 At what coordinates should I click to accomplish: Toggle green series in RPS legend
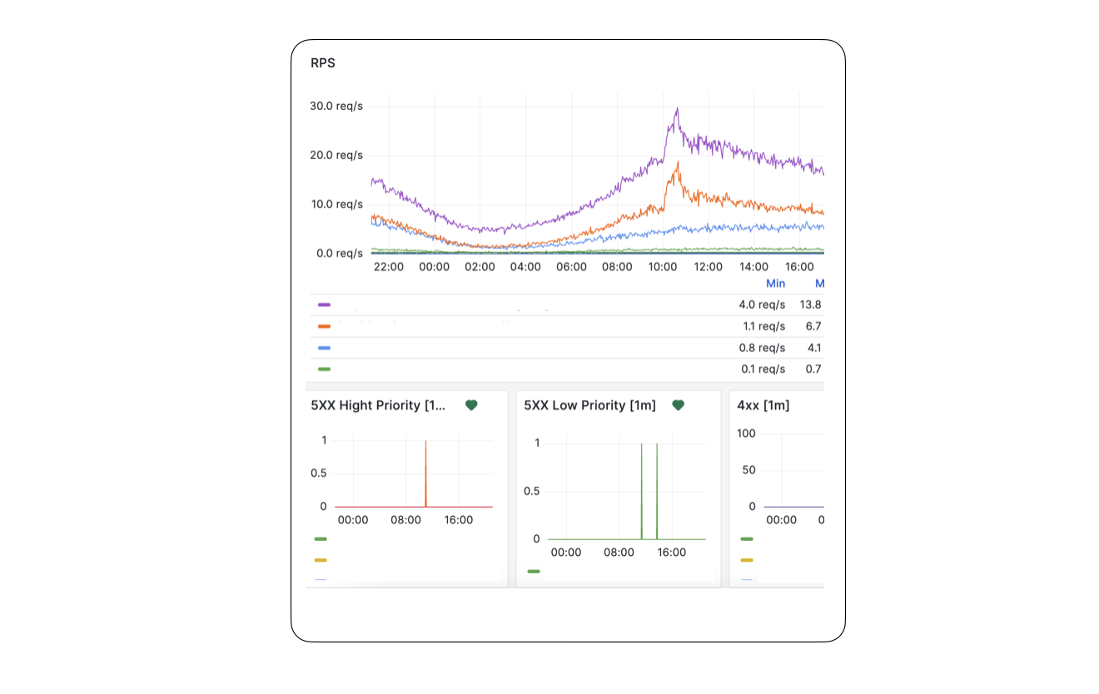coord(324,369)
